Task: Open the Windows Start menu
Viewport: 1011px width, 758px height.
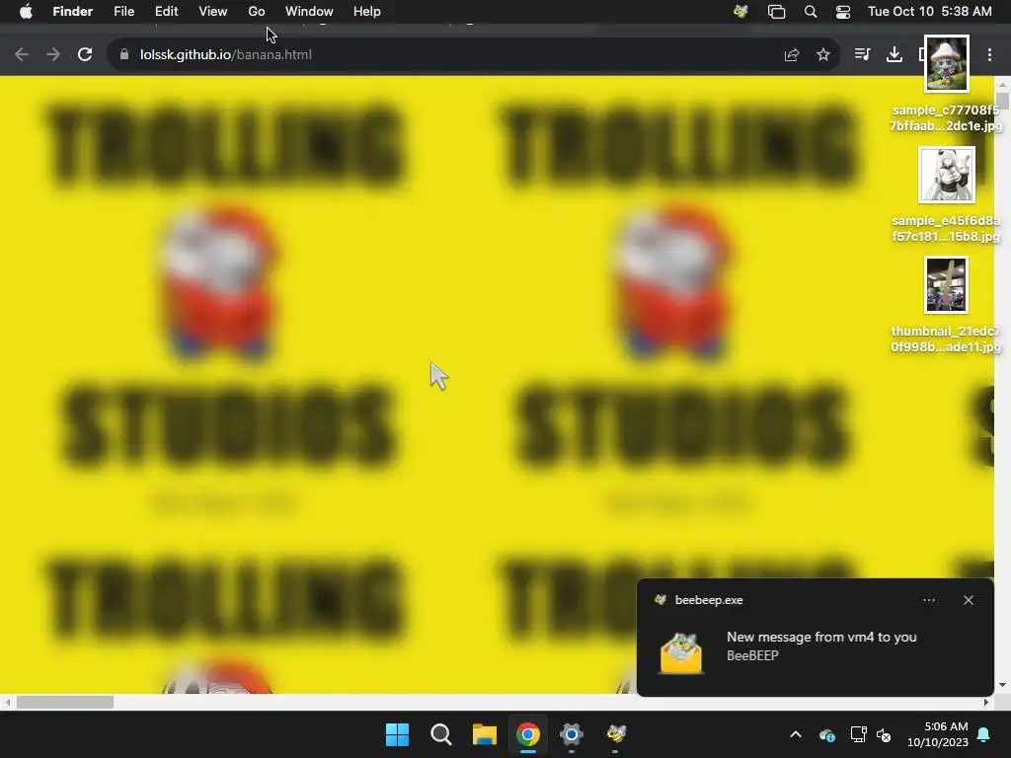Action: (x=397, y=734)
